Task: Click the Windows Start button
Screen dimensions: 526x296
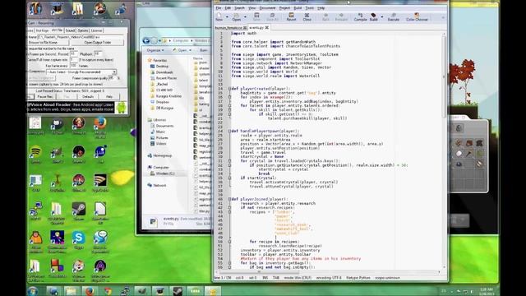Action: pos(33,290)
